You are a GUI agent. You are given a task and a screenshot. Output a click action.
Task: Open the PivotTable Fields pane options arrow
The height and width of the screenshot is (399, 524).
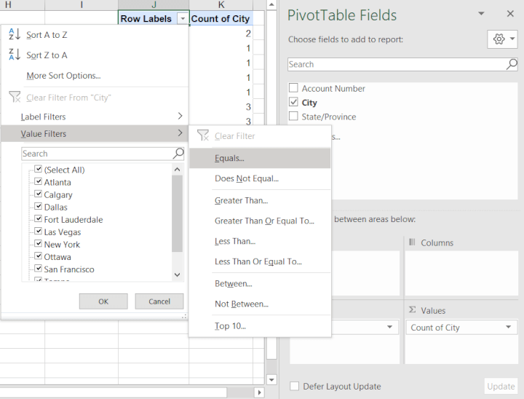[x=481, y=15]
